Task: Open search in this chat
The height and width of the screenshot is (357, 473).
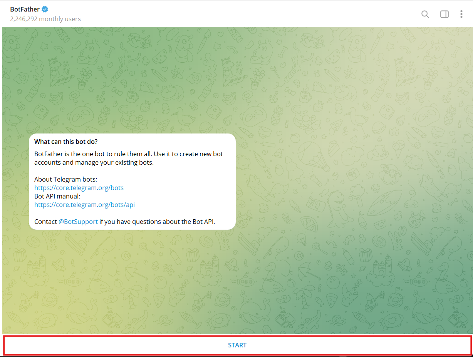Action: point(425,14)
